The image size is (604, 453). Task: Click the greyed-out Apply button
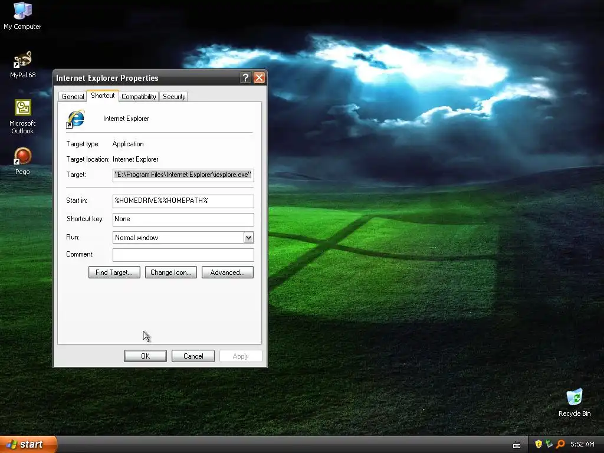click(x=241, y=356)
